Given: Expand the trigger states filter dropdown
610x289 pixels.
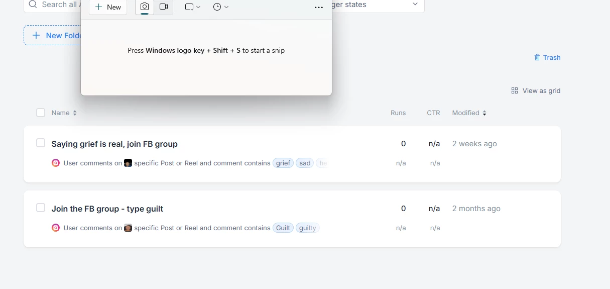Looking at the screenshot, I should [x=415, y=5].
